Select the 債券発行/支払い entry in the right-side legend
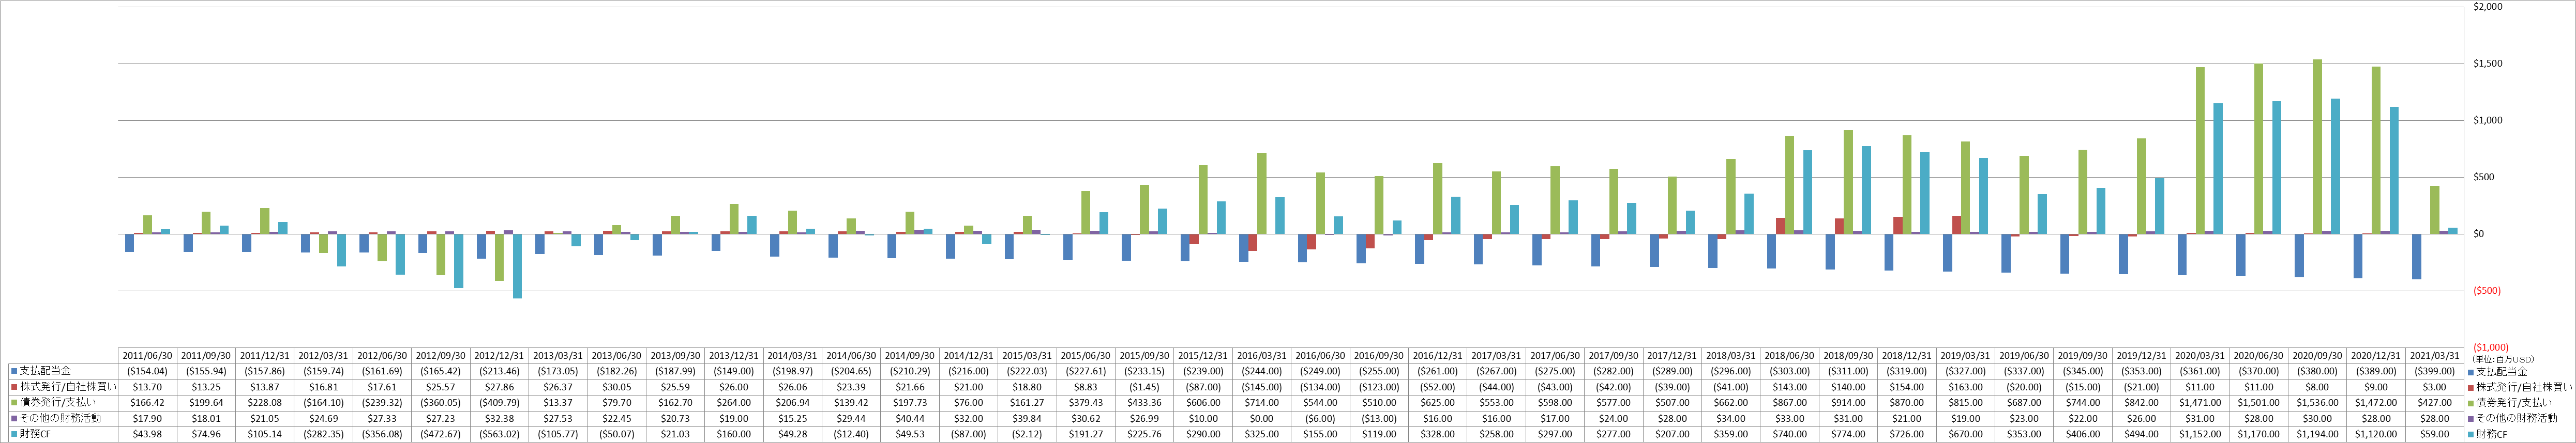This screenshot has height=443, width=2576. tap(2510, 403)
